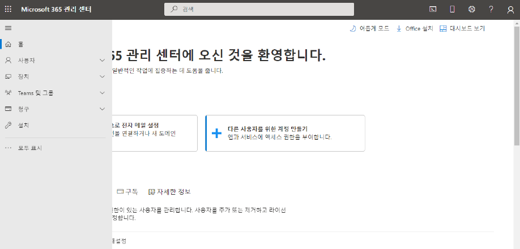This screenshot has width=520, height=249.
Task: Open 다른 사용자를 위한 계정 만들기 card
Action: (x=285, y=134)
